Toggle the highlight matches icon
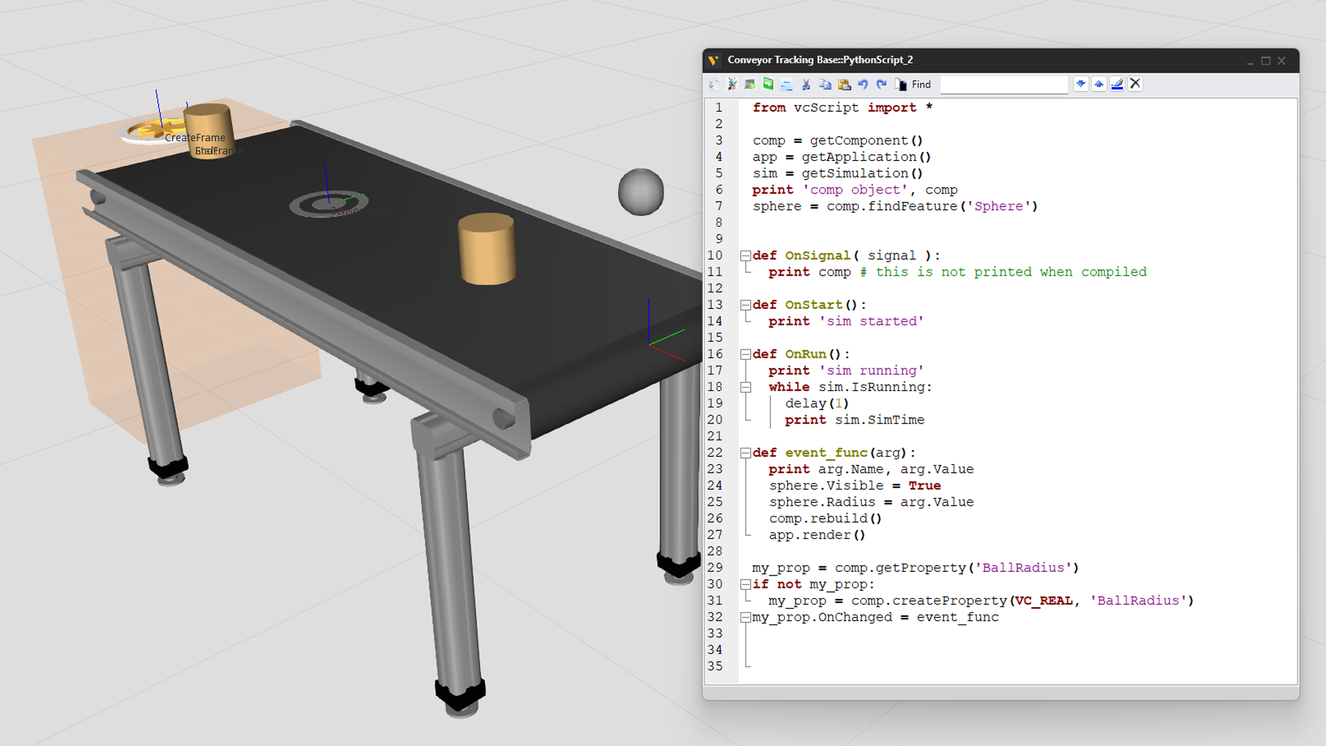 coord(1117,84)
